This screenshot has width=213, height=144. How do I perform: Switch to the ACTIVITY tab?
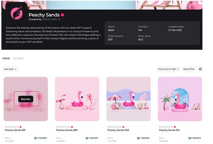click(x=18, y=59)
